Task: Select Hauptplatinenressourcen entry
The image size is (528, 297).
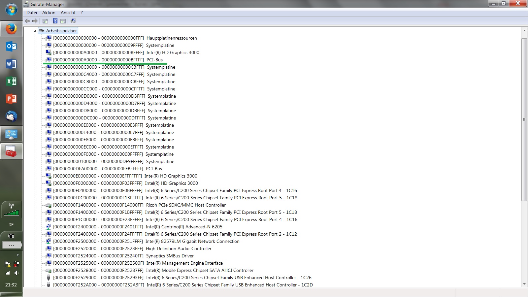Action: tap(125, 38)
